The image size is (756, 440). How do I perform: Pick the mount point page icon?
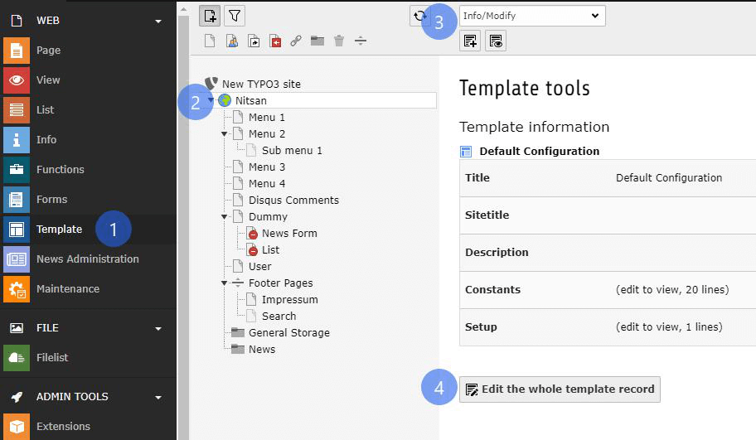(x=275, y=41)
